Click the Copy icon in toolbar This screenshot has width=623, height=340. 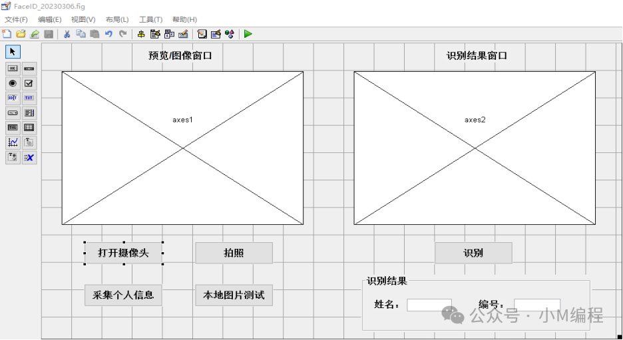[x=81, y=34]
